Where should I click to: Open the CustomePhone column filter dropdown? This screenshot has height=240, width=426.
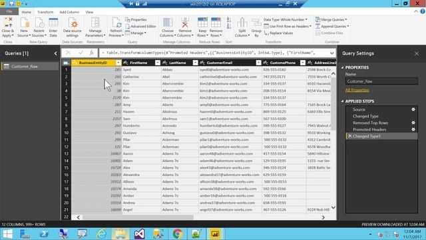[303, 63]
